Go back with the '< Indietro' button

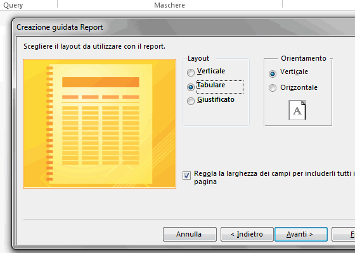(247, 234)
